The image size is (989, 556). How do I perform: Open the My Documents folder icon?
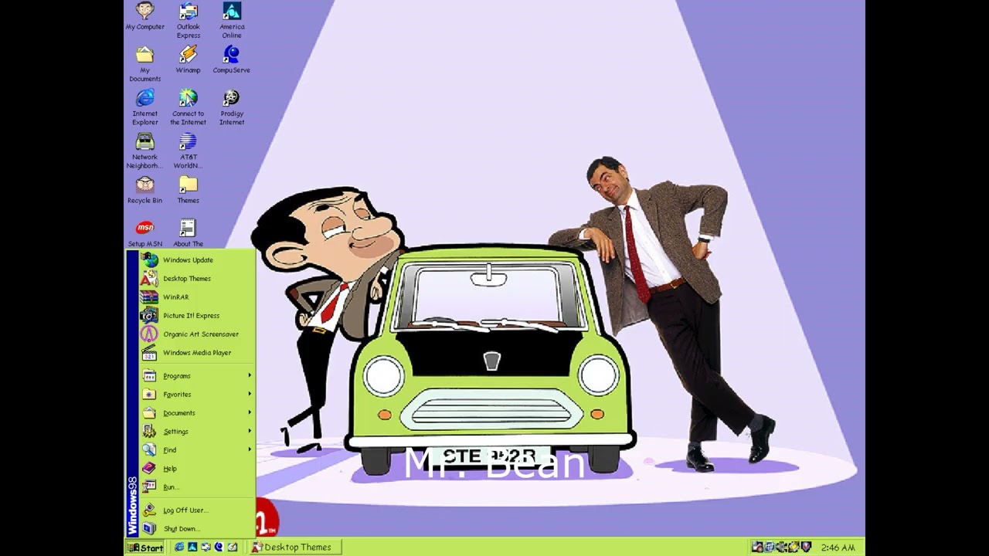pyautogui.click(x=145, y=64)
